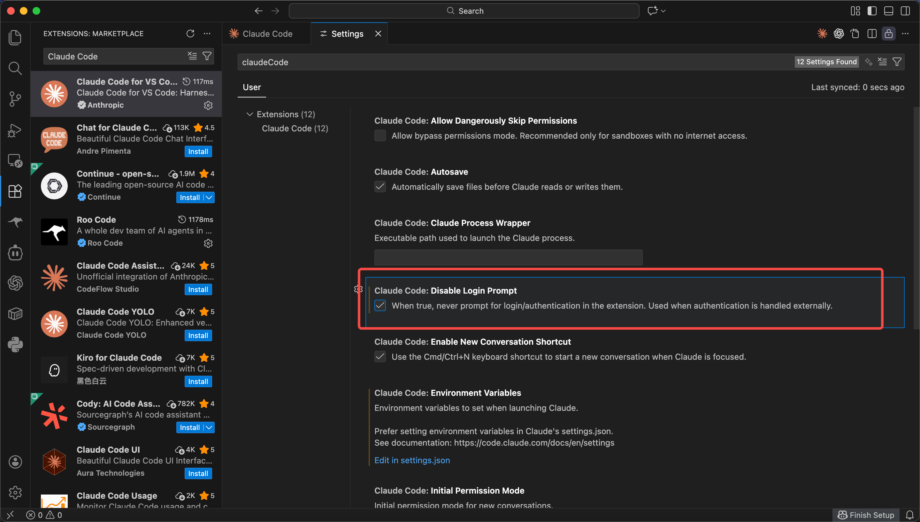Filter settings with the funnel icon
The height and width of the screenshot is (522, 920).
[x=897, y=62]
